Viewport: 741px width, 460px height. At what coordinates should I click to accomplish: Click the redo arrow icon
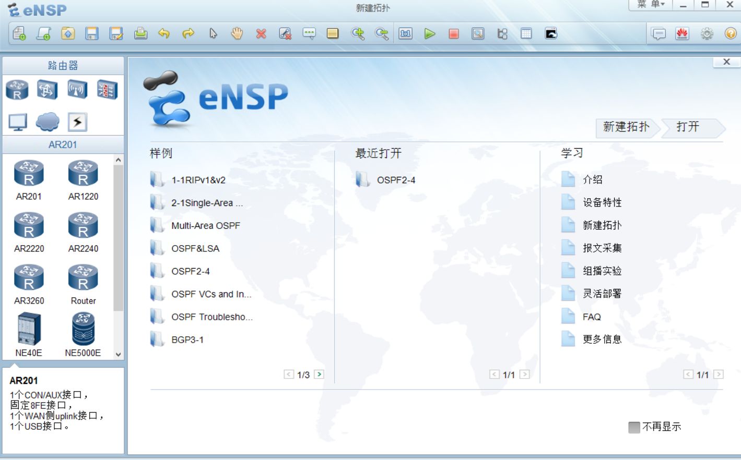(x=188, y=34)
